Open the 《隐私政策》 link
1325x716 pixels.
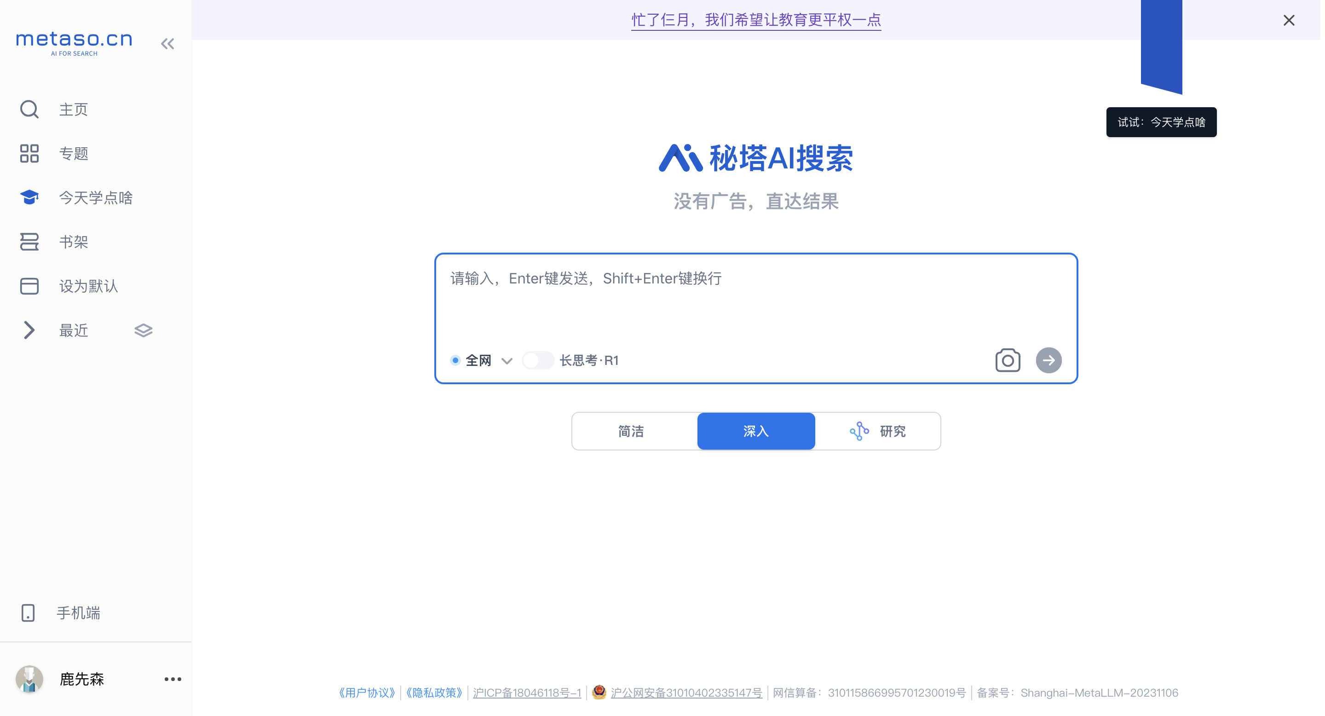433,693
